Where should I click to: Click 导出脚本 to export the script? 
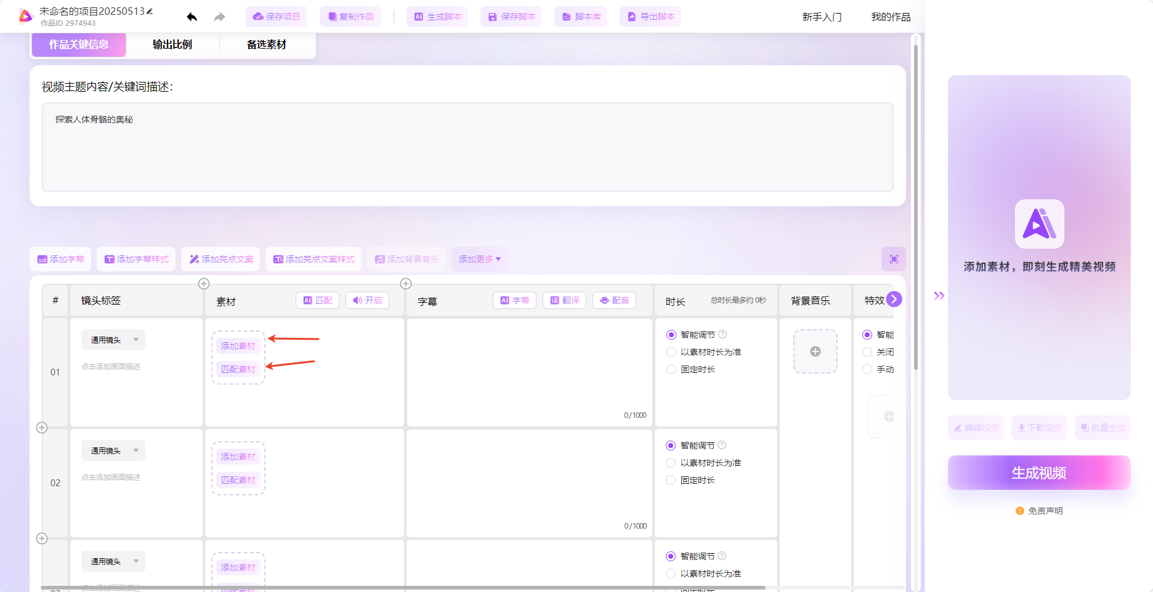click(x=650, y=17)
